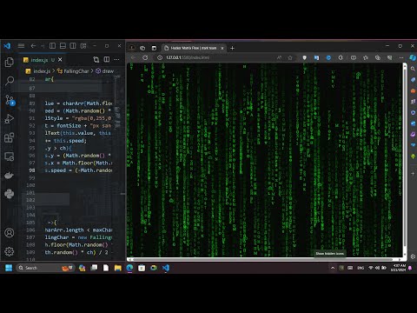
Task: Toggle VS Code secondary side bar
Action: [x=73, y=46]
